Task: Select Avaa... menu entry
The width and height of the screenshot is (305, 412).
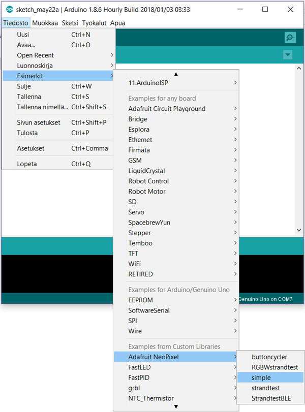Action: coord(58,45)
